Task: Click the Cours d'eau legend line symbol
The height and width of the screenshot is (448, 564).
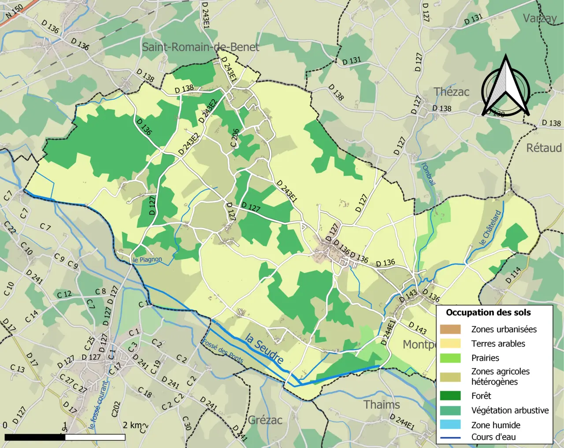Action: click(x=450, y=437)
